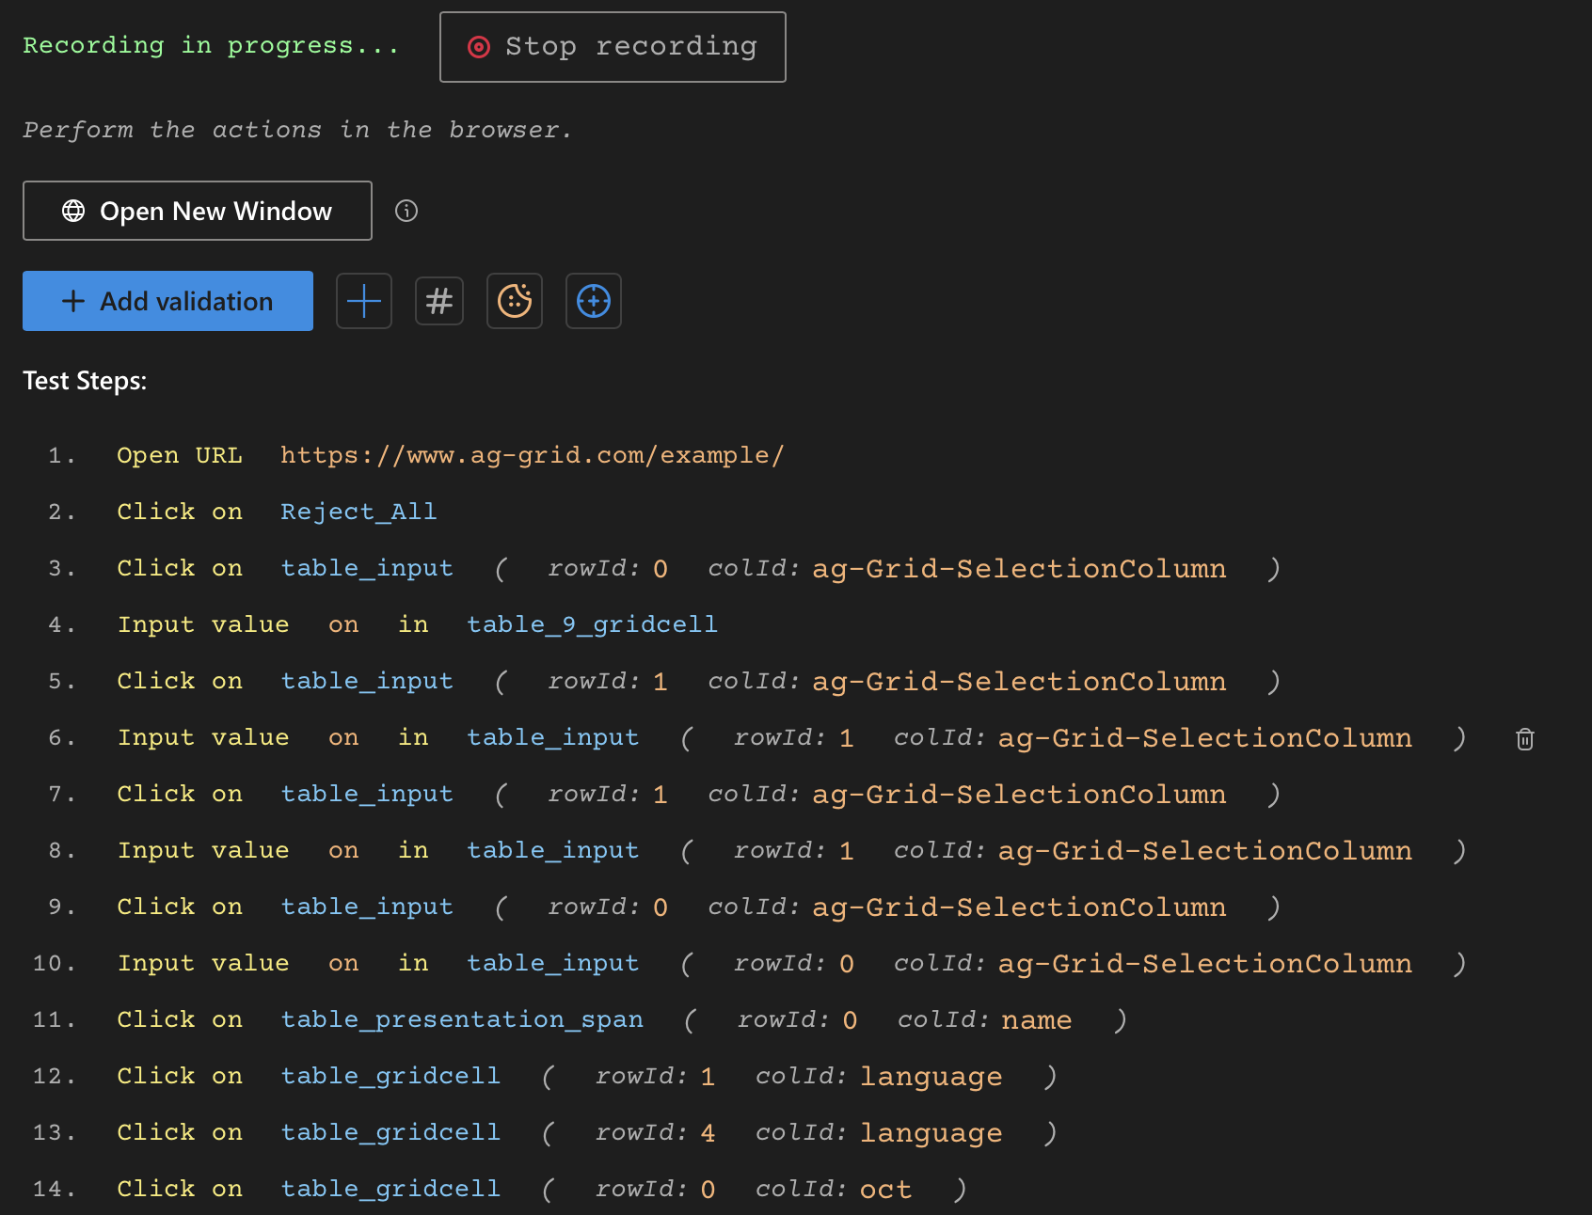Select table_input in step 3
1592x1215 pixels.
[366, 568]
